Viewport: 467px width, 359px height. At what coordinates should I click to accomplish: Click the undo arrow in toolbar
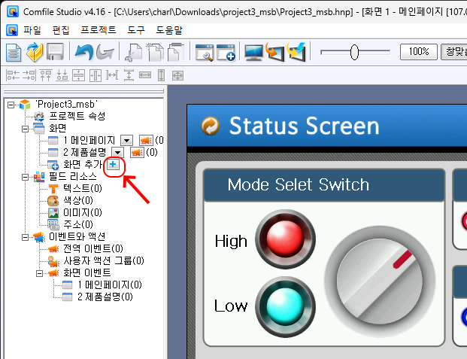[x=82, y=52]
